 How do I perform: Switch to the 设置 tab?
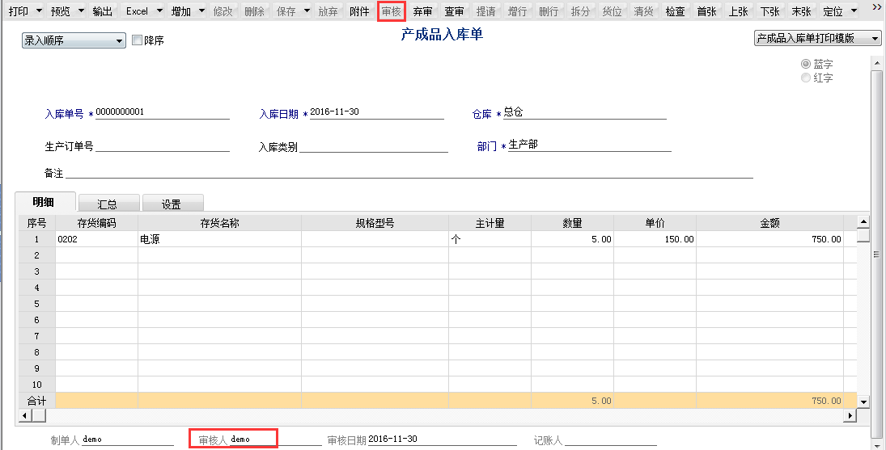[172, 204]
